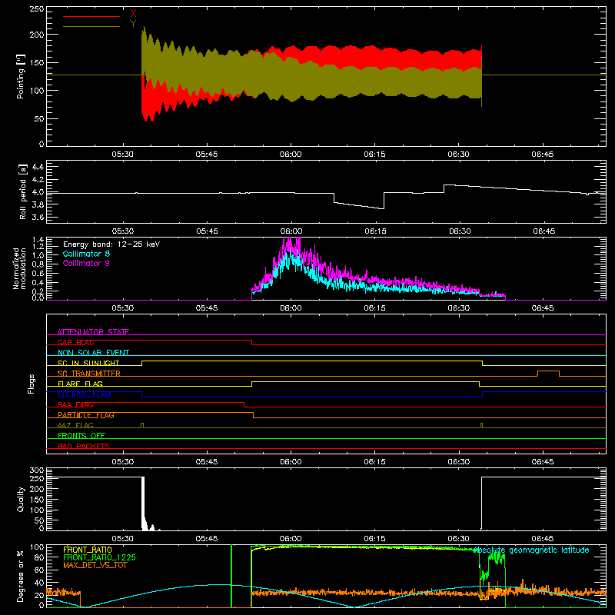Select the ECLIPSE_FLAG label
Screen dimensions: 615x615
point(84,394)
